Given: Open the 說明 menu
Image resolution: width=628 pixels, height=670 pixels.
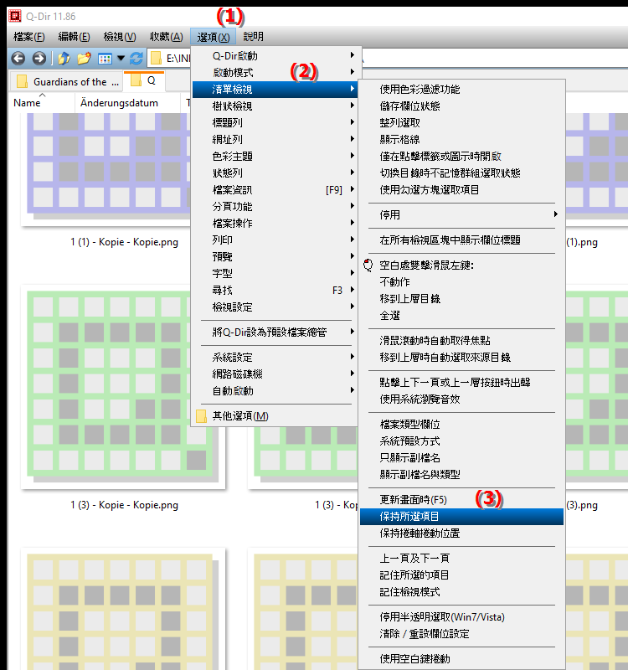Looking at the screenshot, I should point(254,37).
